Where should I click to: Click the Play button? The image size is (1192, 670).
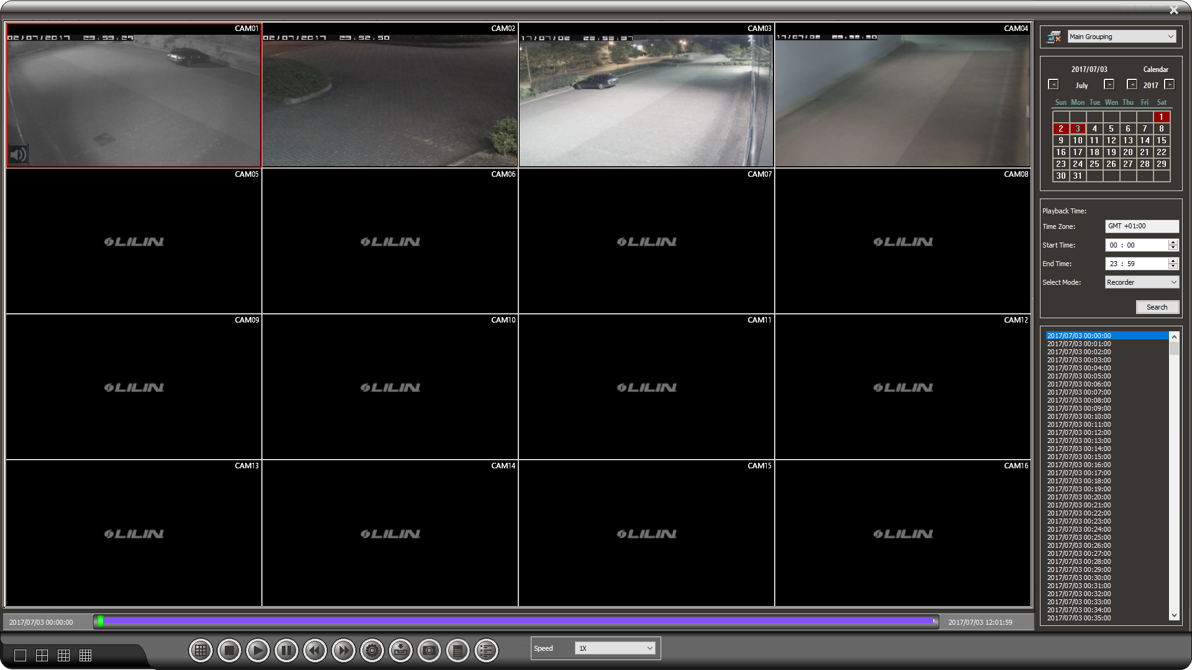tap(258, 651)
